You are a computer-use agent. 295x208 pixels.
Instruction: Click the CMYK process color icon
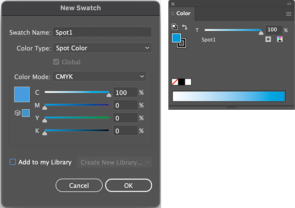(x=279, y=40)
